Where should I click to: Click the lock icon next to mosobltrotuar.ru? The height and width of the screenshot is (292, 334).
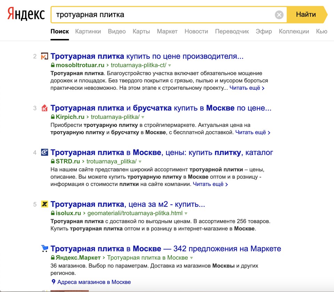pos(53,65)
